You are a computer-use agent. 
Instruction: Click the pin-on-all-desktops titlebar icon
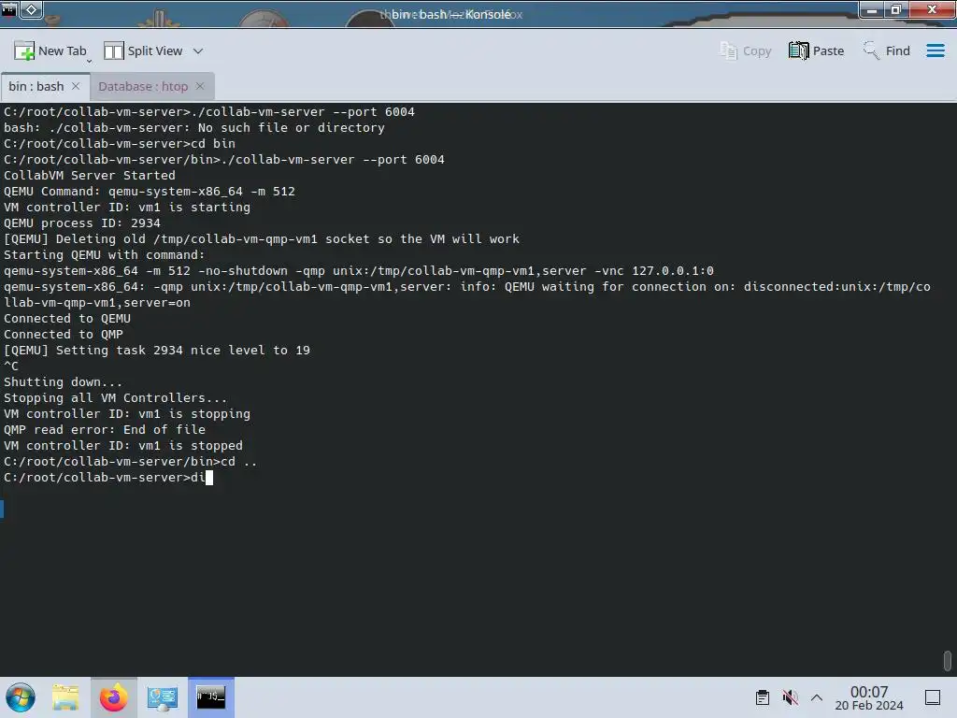tap(32, 9)
